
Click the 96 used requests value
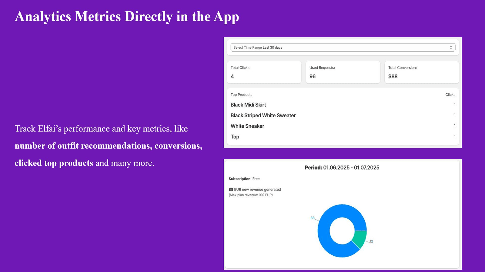(x=313, y=76)
